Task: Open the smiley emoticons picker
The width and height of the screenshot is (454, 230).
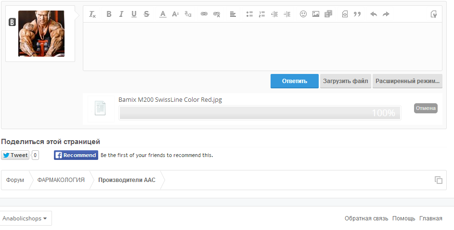Action: coord(303,14)
